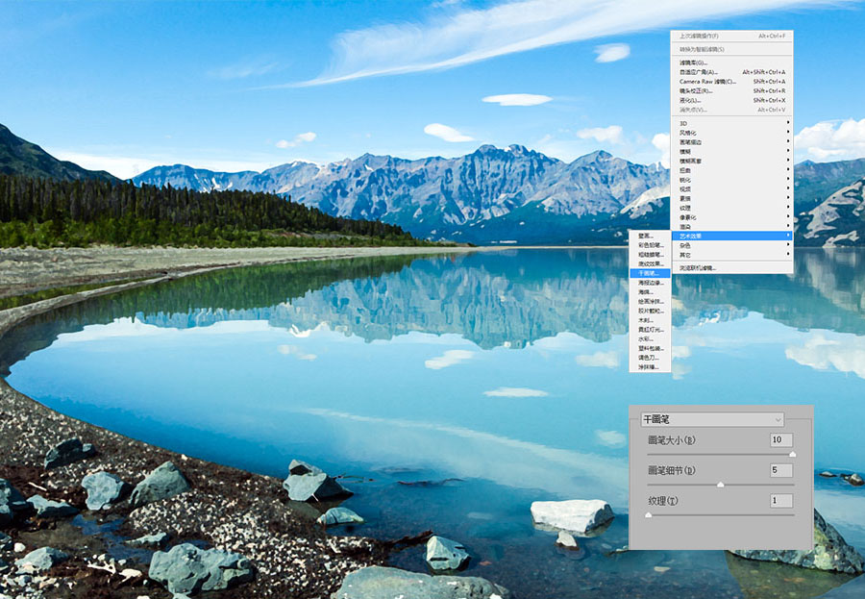Expand the 风格化 filter submenu
The width and height of the screenshot is (865, 599).
(x=732, y=133)
